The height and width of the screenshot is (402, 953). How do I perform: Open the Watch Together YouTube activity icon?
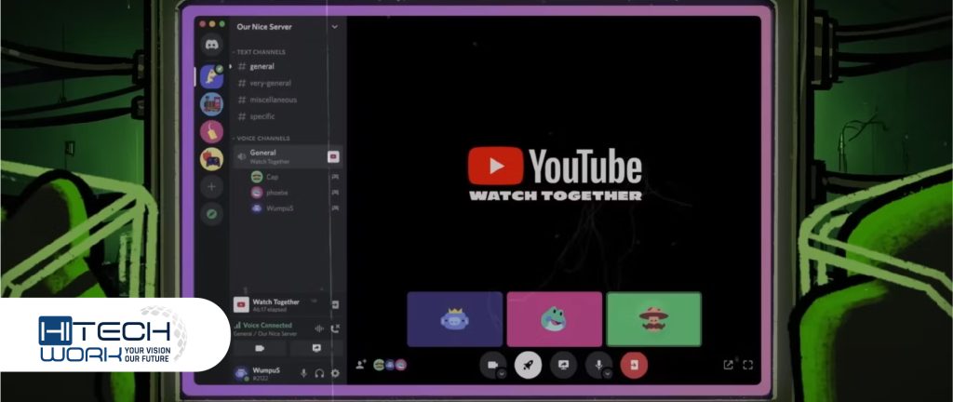click(241, 304)
